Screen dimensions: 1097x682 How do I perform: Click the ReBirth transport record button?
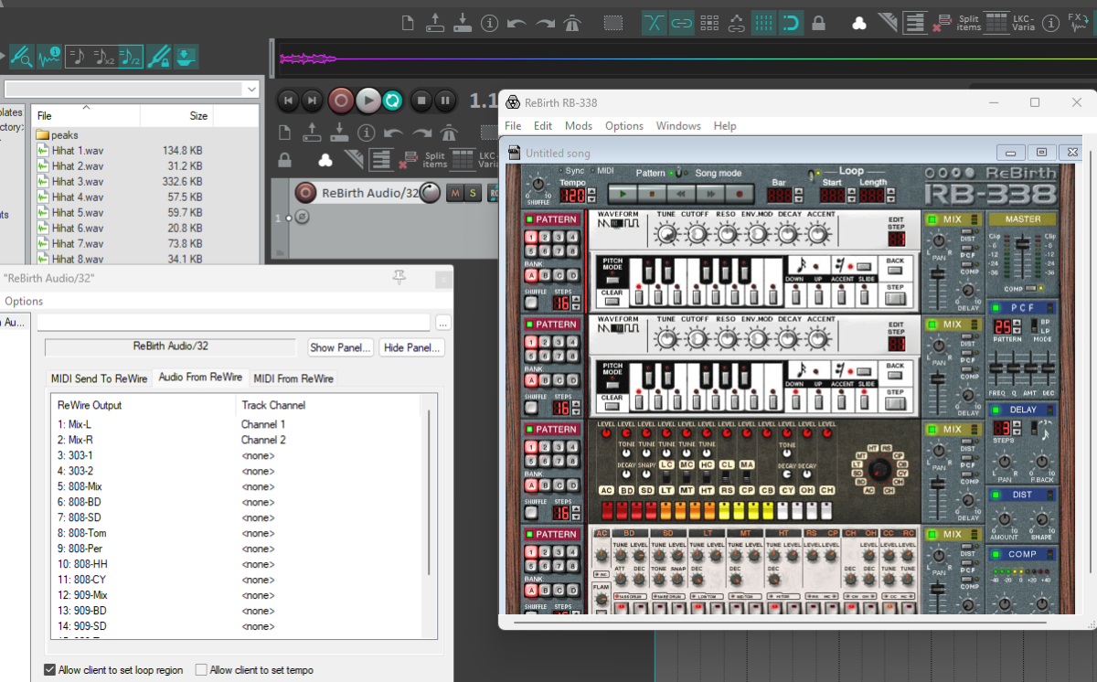(740, 194)
